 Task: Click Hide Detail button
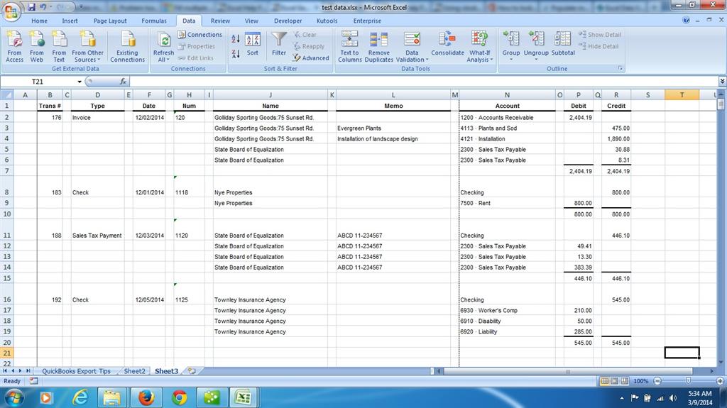tap(598, 46)
